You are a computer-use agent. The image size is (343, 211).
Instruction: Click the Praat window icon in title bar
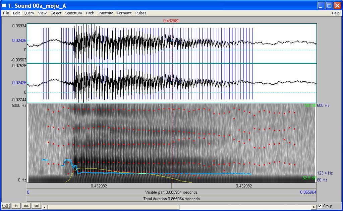tap(4, 5)
